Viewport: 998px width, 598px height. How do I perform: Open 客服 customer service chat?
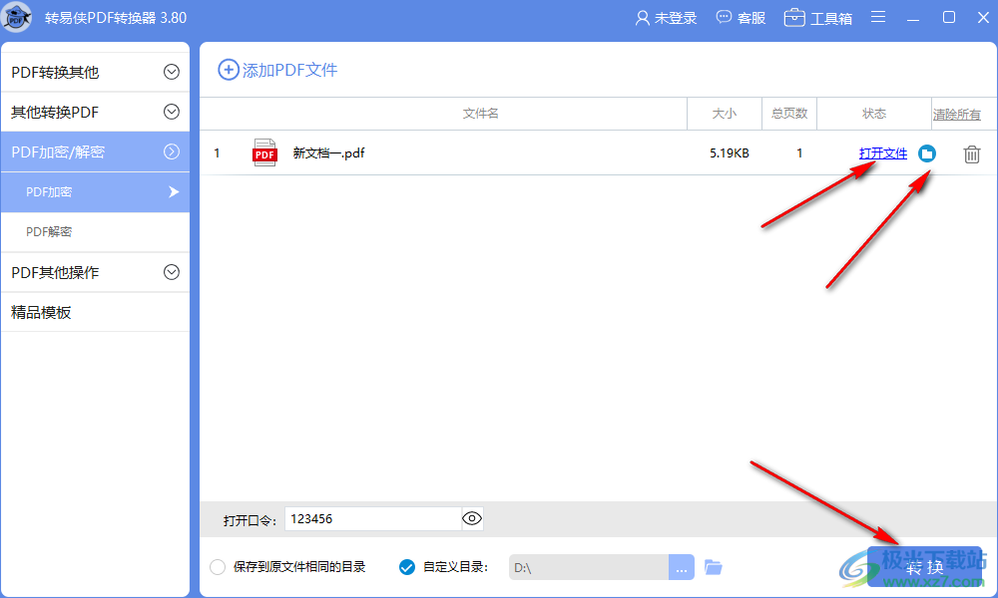741,18
